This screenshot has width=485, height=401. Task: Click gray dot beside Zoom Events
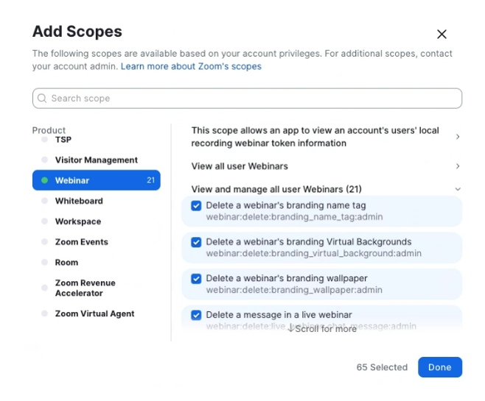44,242
